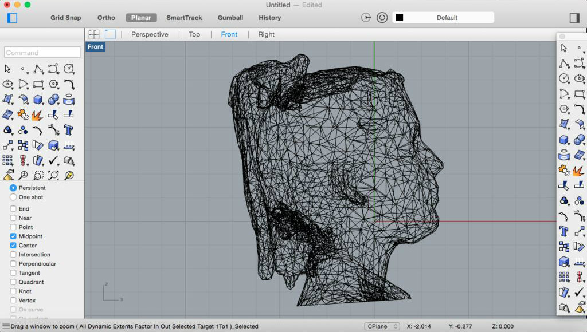Select the Text tool in floating palette
This screenshot has width=587, height=332.
click(x=564, y=231)
